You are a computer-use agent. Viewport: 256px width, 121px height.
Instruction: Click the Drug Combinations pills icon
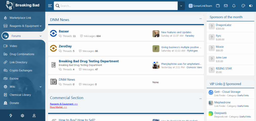click(x=5, y=54)
